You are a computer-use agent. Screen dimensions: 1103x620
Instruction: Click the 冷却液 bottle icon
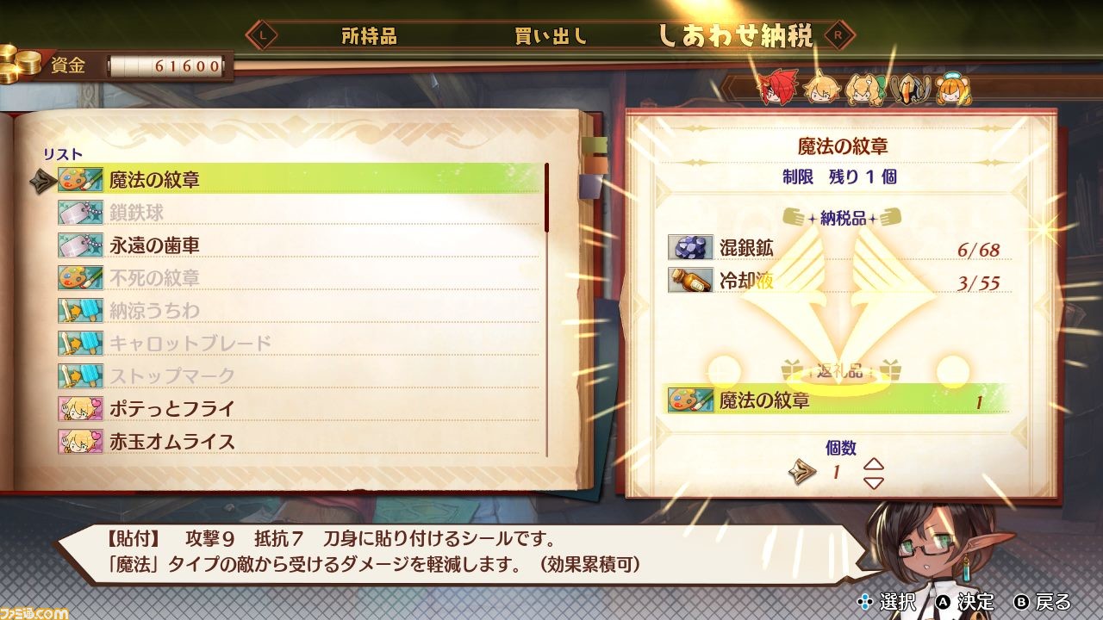click(690, 281)
